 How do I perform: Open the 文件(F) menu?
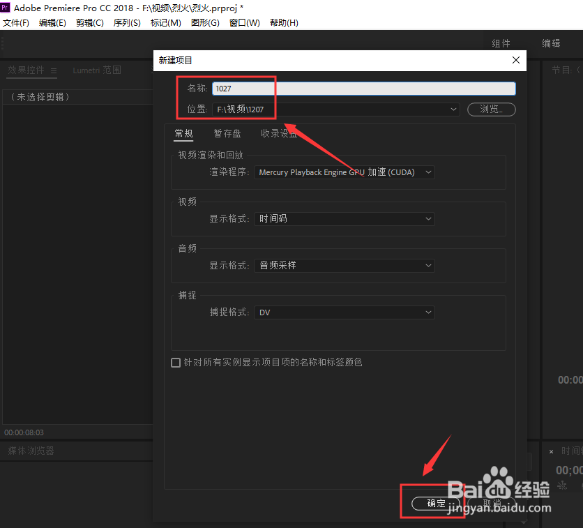16,23
